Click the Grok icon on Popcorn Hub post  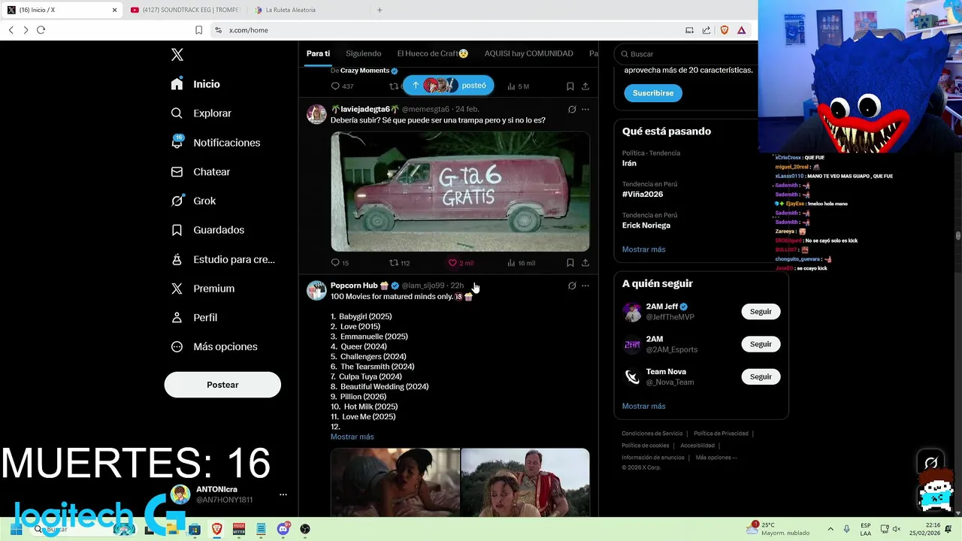(572, 286)
